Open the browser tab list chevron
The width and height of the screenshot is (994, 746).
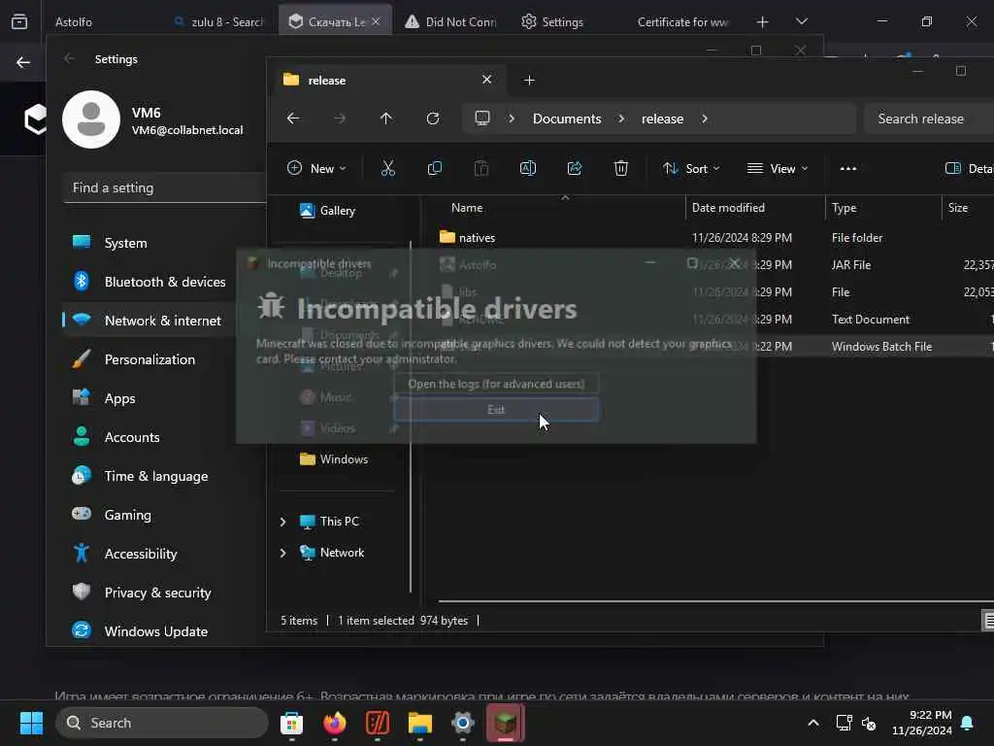[801, 21]
